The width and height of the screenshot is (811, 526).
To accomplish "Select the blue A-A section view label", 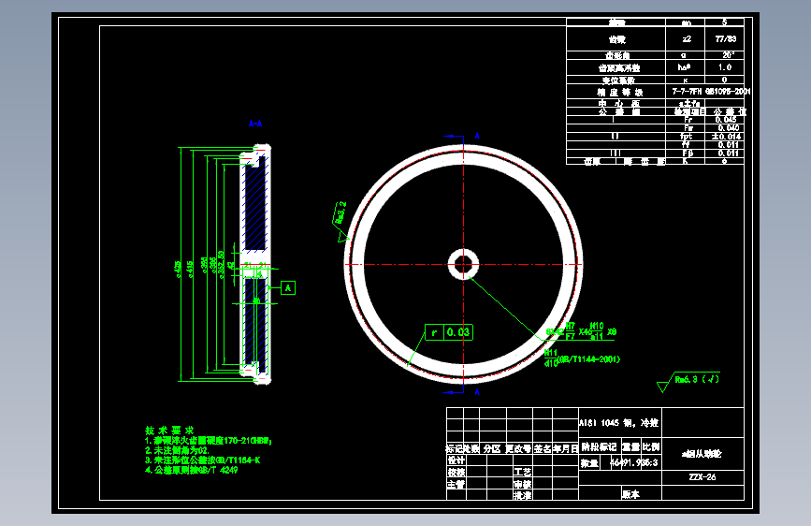I will pyautogui.click(x=255, y=124).
